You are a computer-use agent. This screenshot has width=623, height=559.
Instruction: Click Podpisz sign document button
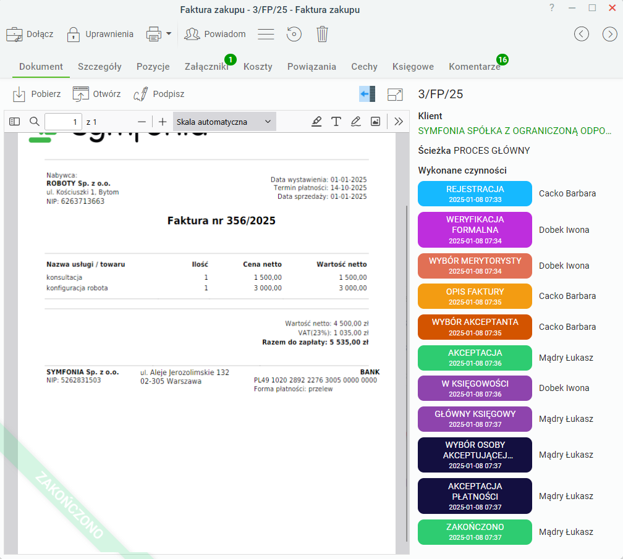click(x=159, y=94)
